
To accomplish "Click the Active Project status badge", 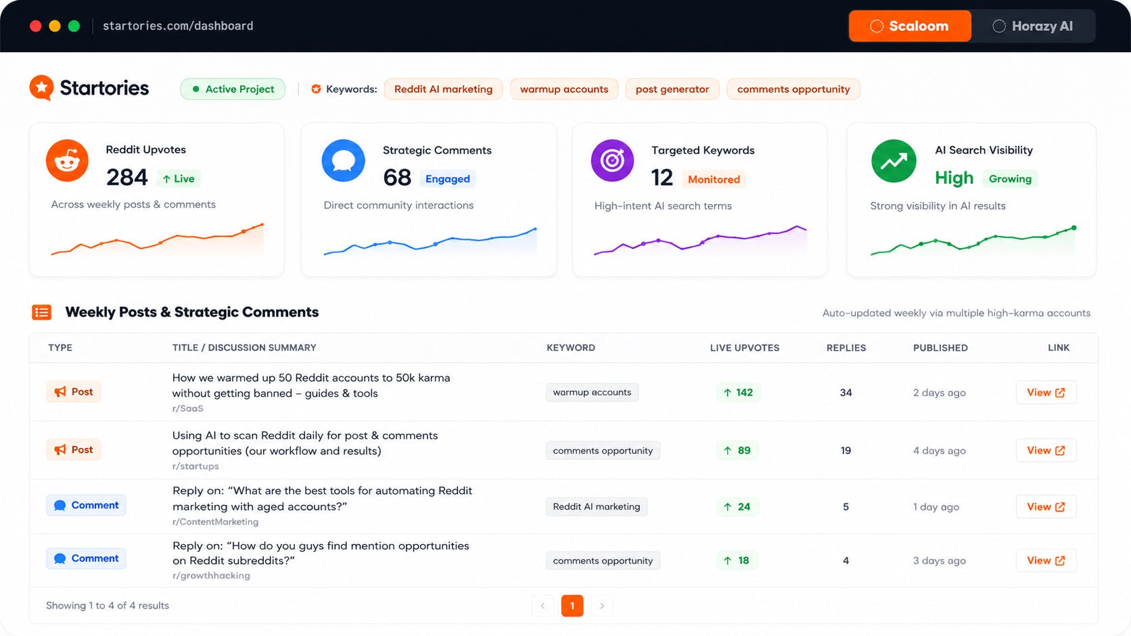I will 233,89.
